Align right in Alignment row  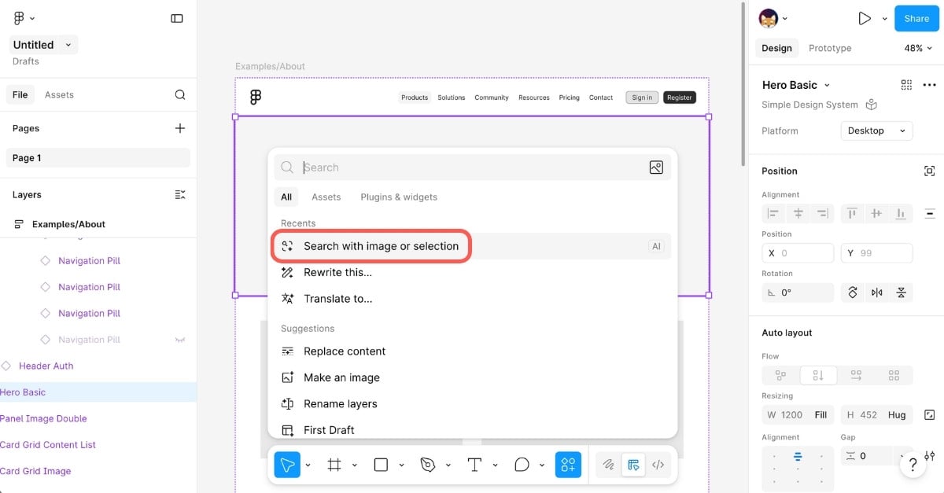(822, 213)
